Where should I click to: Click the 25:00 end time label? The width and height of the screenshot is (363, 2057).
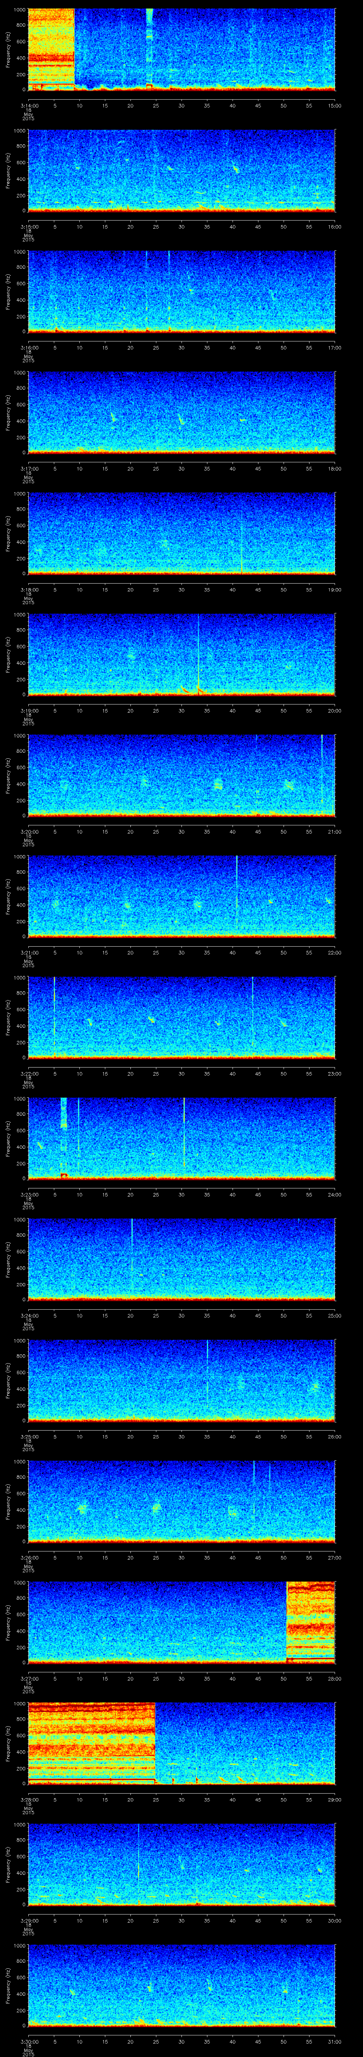[x=334, y=1315]
